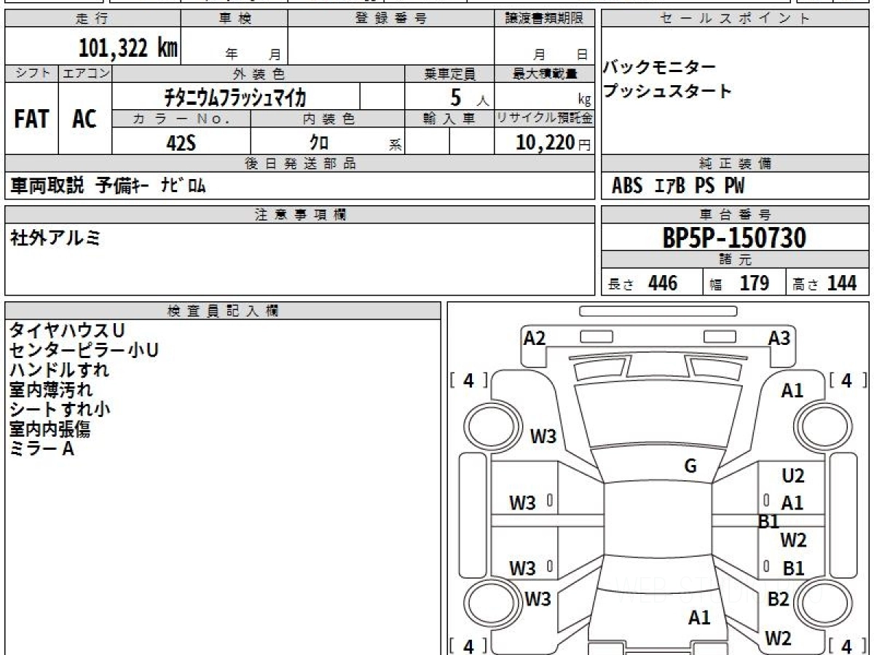The height and width of the screenshot is (655, 874).
Task: Click the 車検 header cell
Action: 235,19
